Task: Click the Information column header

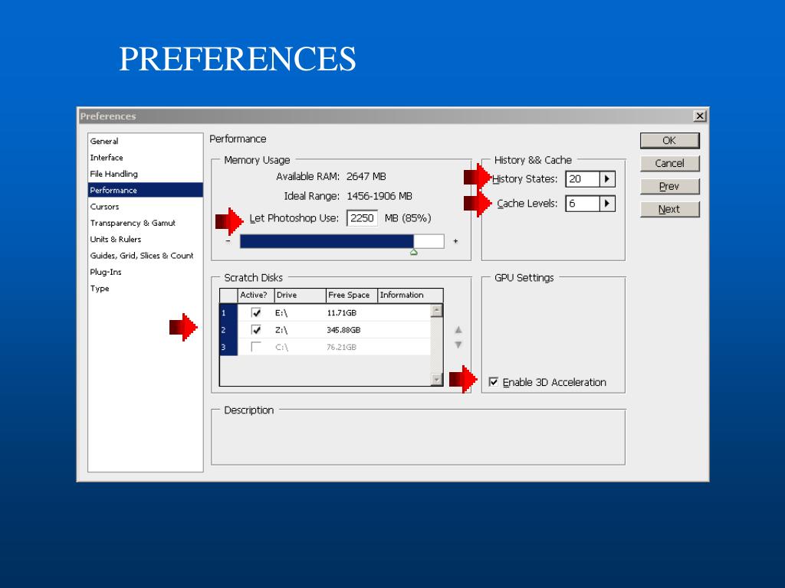Action: (410, 295)
